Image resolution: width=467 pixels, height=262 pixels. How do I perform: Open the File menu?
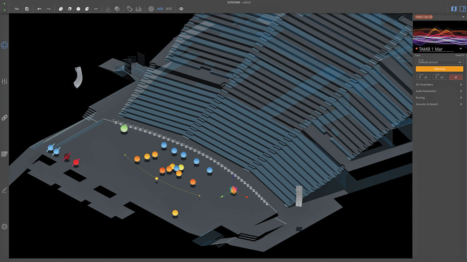17,9
